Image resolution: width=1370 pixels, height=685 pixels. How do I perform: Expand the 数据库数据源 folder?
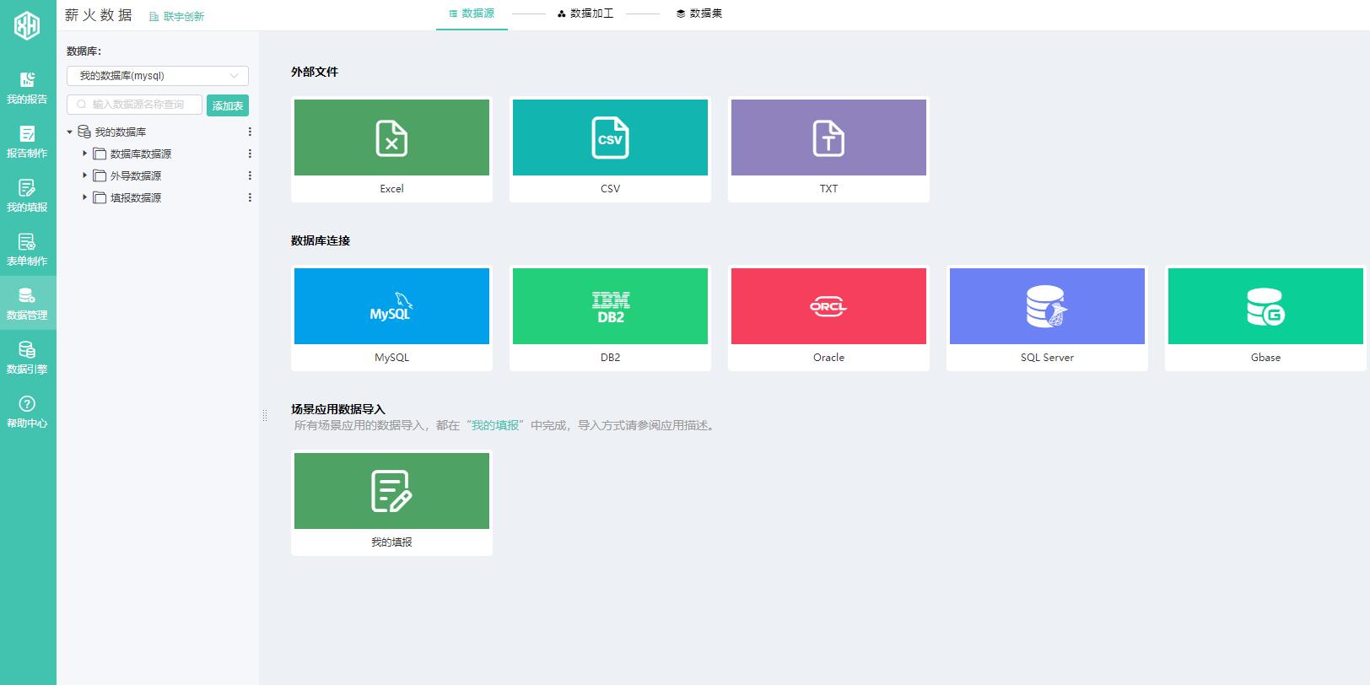click(x=84, y=154)
